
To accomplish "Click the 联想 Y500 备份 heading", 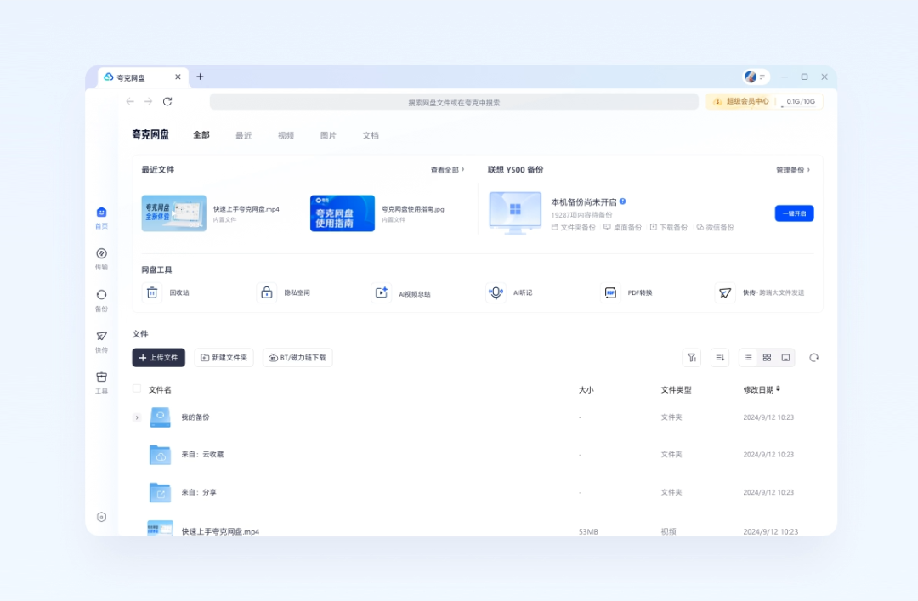I will (x=515, y=170).
